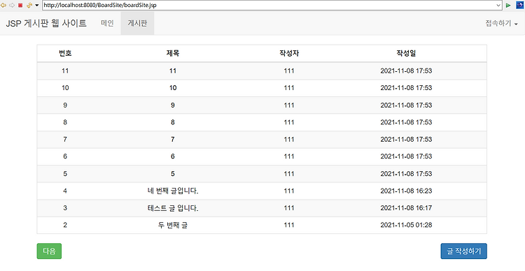The image size is (525, 271).
Task: Click date 2021-11-08 16:23
Action: 406,191
